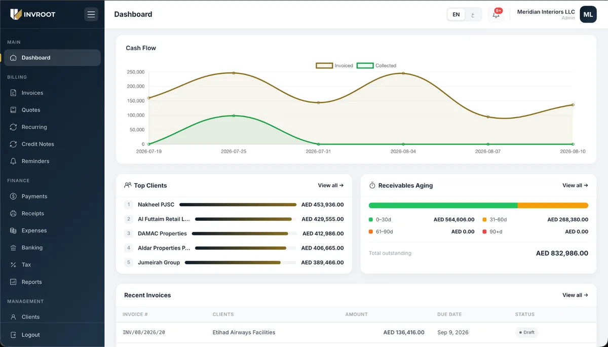Log out via the Logout label
This screenshot has height=347, width=608.
coord(30,335)
